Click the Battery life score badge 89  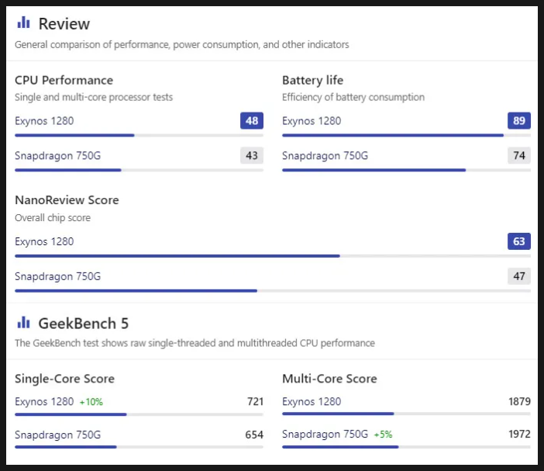519,120
